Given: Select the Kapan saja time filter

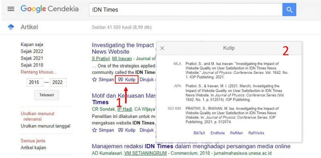Looking at the screenshot, I should pyautogui.click(x=32, y=44).
